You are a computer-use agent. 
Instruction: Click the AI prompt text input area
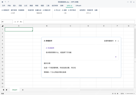click(x=81, y=53)
